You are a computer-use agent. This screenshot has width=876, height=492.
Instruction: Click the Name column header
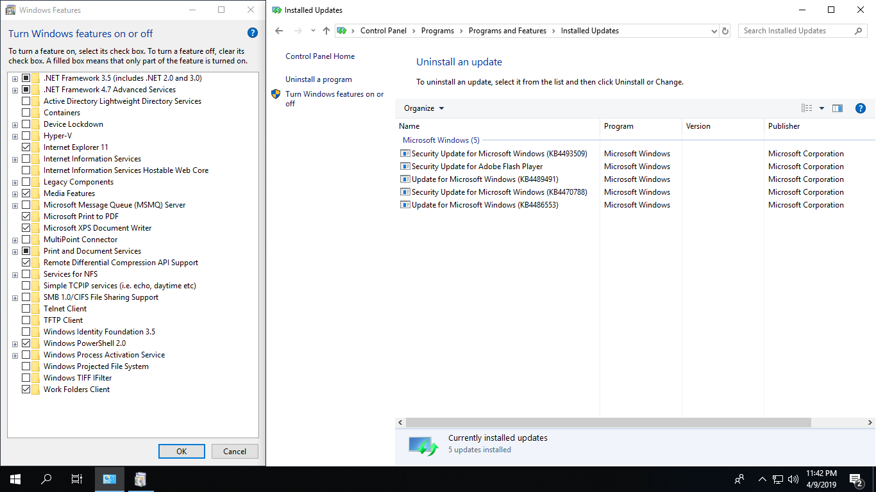pos(498,126)
